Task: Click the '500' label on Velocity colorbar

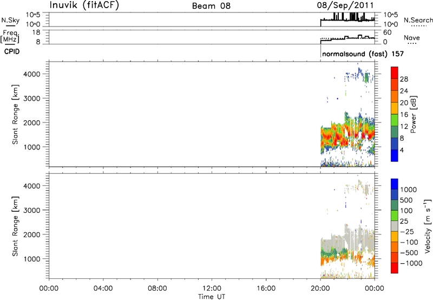Action: click(x=406, y=200)
